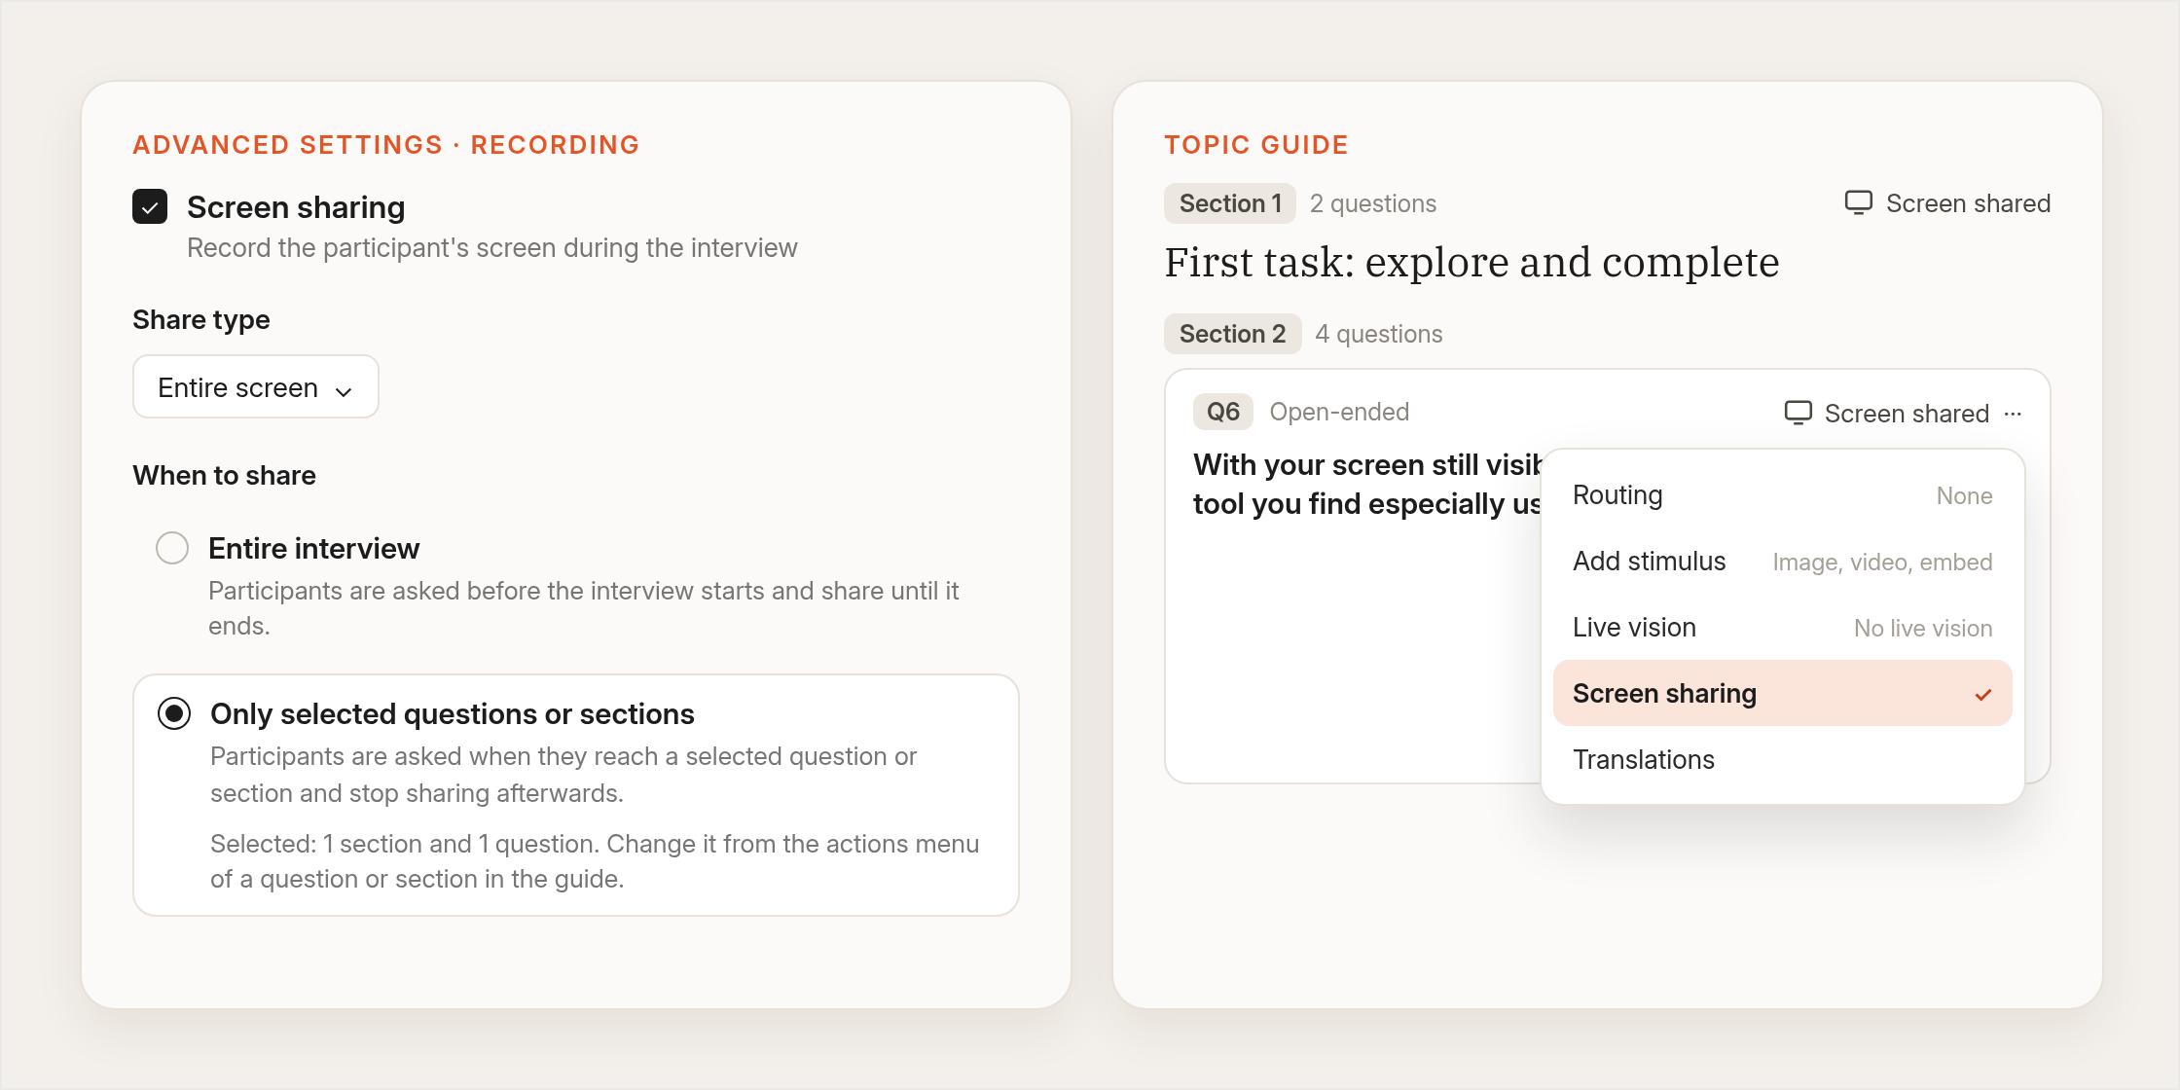Image resolution: width=2180 pixels, height=1090 pixels.
Task: Click the '4 questions' label
Action: pyautogui.click(x=1378, y=334)
